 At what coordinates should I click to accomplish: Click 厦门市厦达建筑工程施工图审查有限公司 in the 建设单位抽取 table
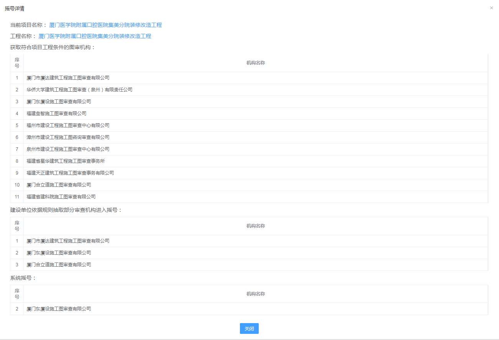click(68, 241)
